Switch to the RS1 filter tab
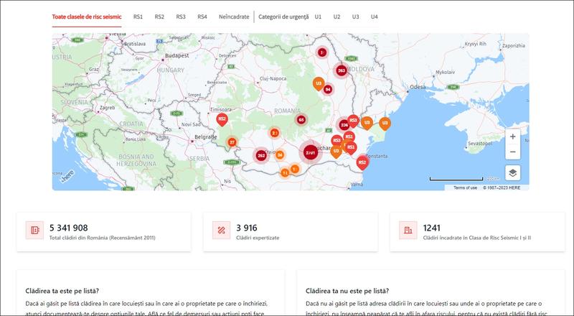 coord(138,17)
